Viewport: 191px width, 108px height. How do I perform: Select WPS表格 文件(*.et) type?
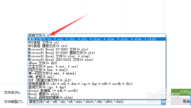click(97, 42)
